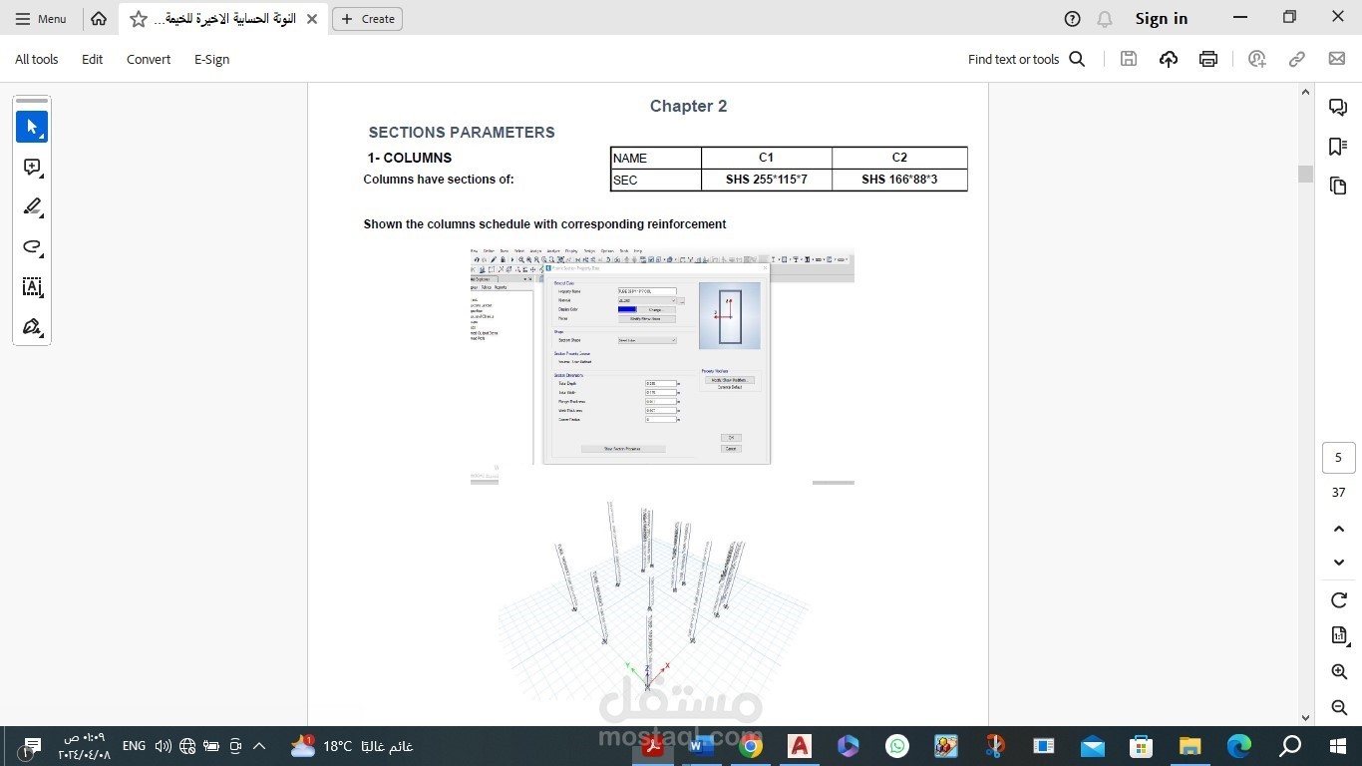Click the 3D columns model image
Viewport: 1362px width, 766px height.
(x=653, y=598)
